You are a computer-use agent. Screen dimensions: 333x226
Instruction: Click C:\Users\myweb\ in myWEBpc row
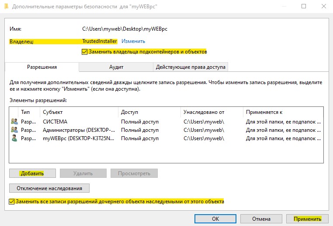pos(204,138)
